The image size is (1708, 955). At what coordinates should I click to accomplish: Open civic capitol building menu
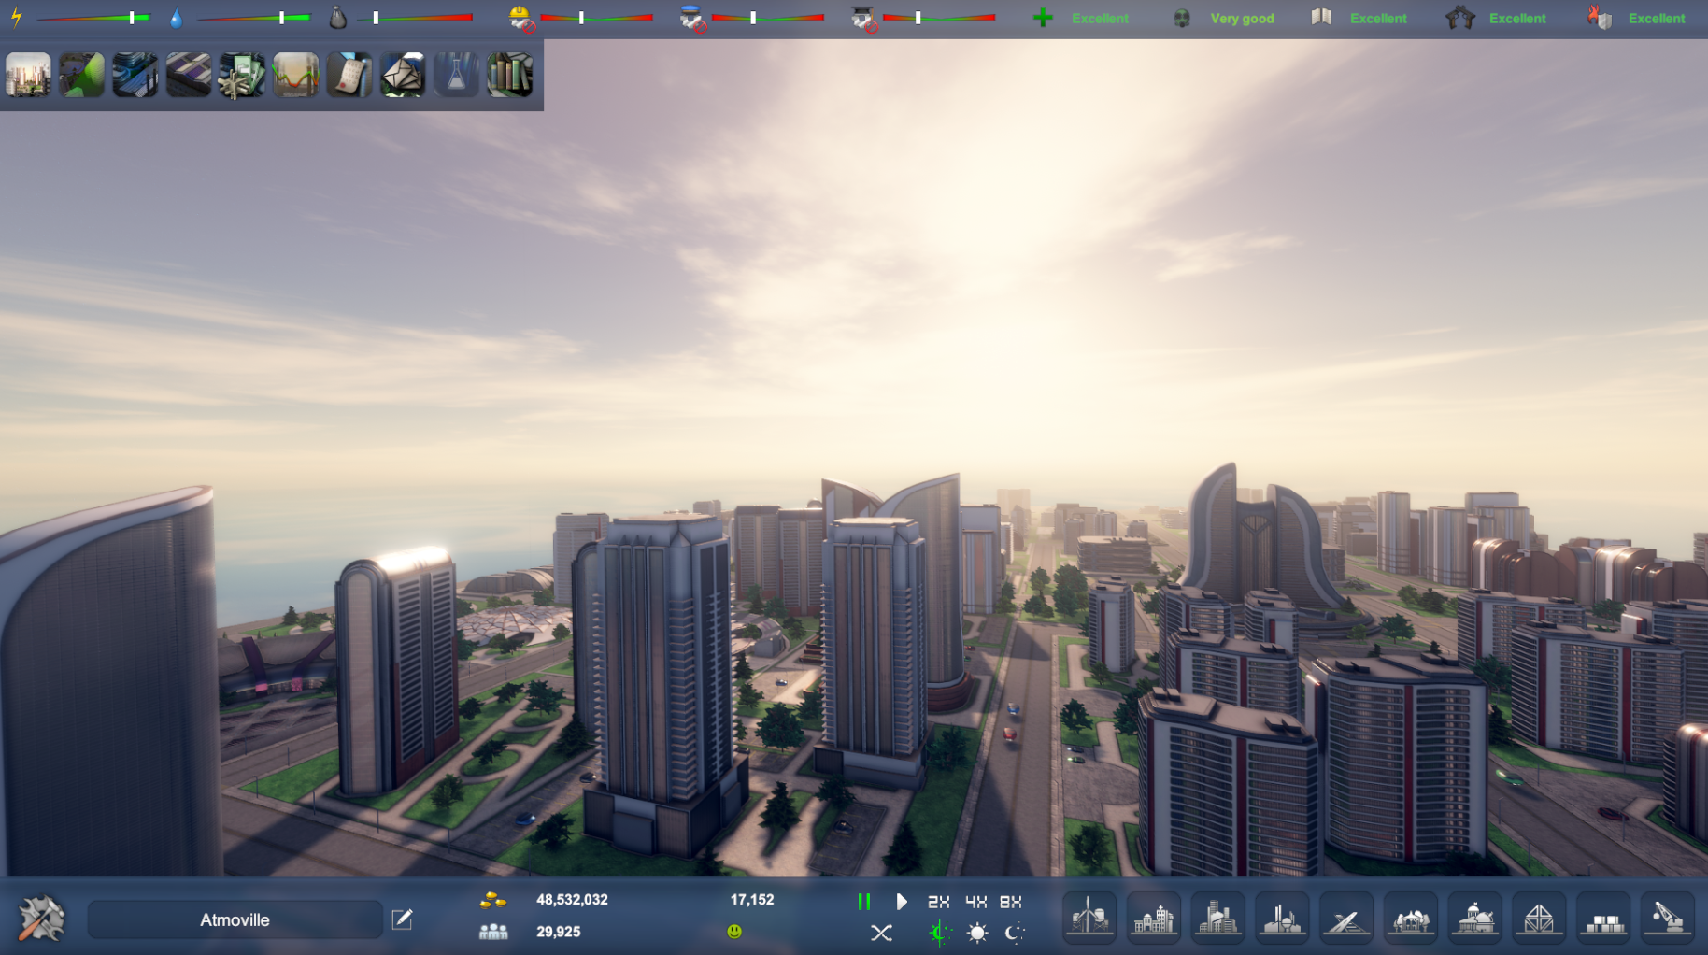point(1475,918)
